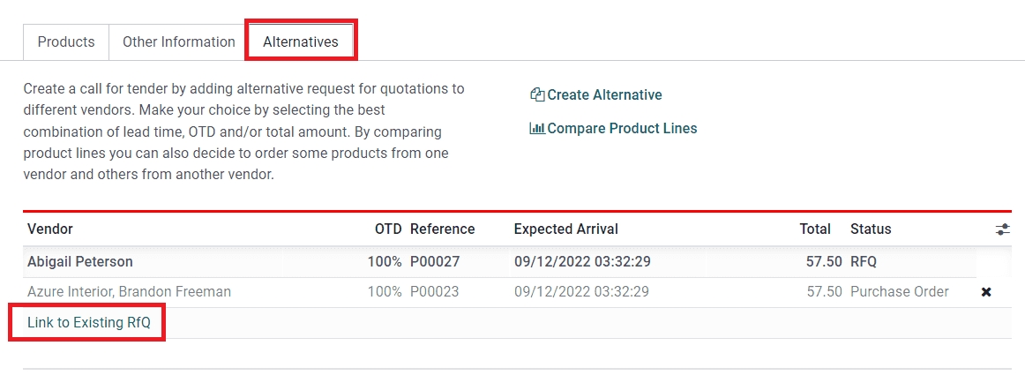Select the Alternatives tab

click(x=300, y=41)
